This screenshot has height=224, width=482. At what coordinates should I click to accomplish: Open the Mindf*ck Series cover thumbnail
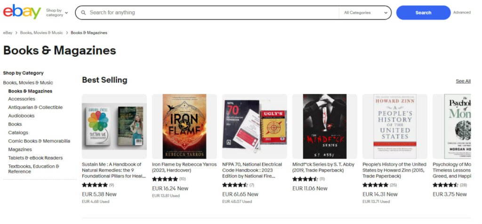325,126
